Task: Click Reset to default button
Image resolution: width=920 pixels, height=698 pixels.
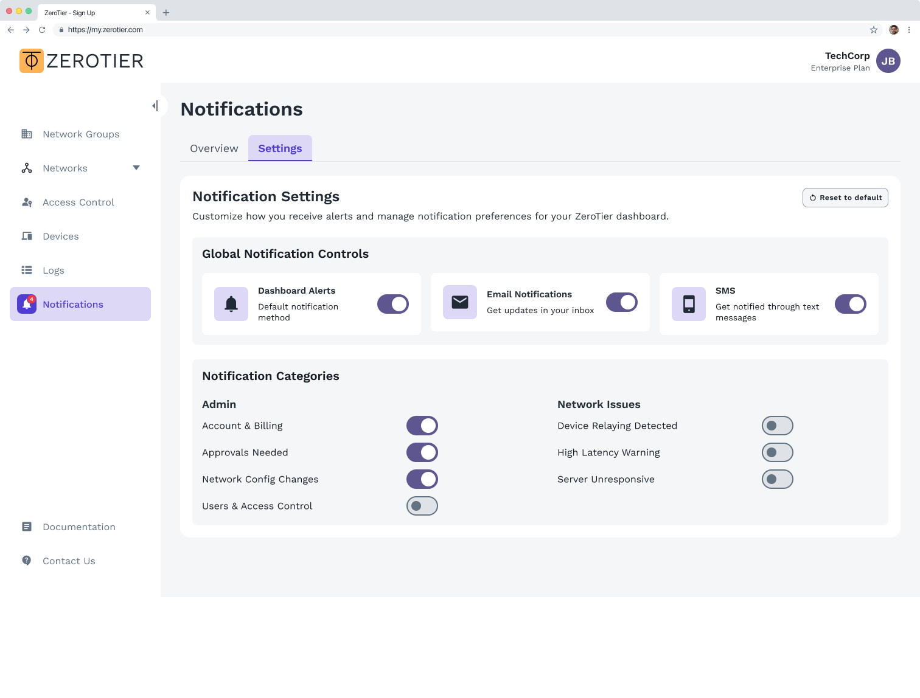Action: [845, 198]
